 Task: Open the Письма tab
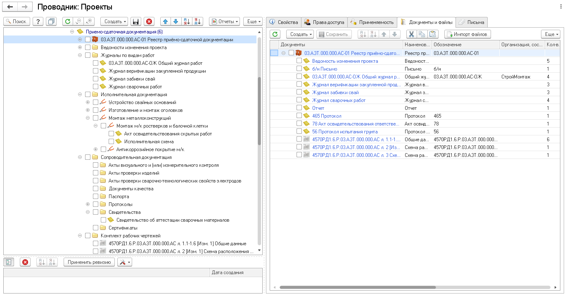(472, 22)
